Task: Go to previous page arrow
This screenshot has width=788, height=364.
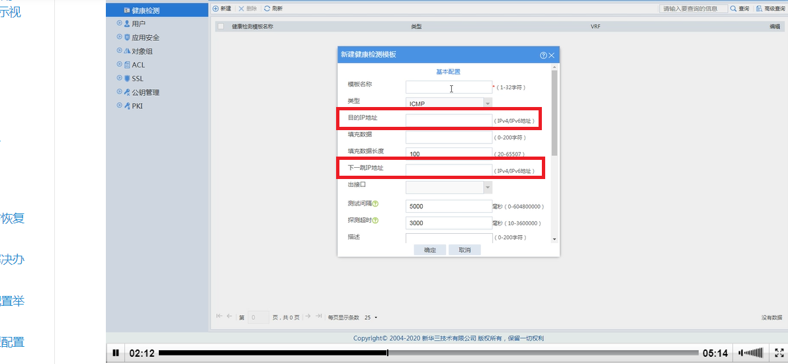Action: (x=229, y=316)
